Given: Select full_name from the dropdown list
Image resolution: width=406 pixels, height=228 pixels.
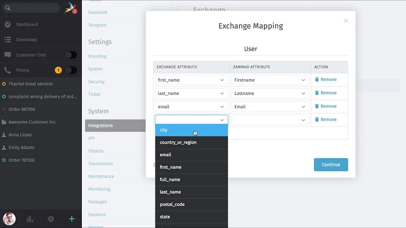Looking at the screenshot, I should click(x=192, y=180).
